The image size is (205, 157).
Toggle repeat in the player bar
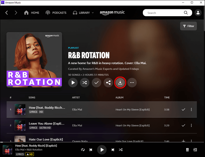[83, 150]
